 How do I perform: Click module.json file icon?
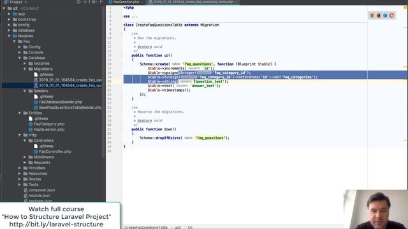click(25, 196)
